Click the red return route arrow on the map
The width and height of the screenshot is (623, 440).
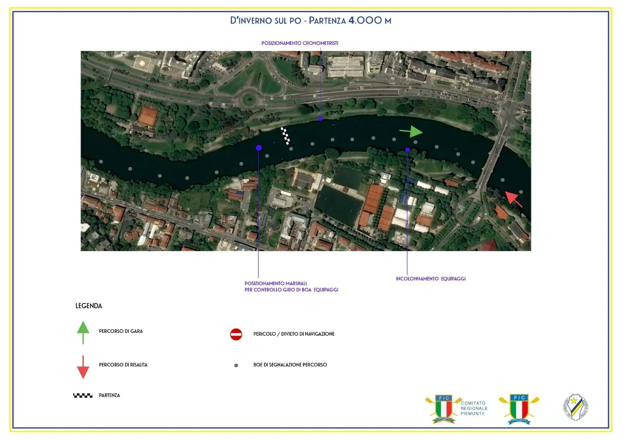pos(513,199)
